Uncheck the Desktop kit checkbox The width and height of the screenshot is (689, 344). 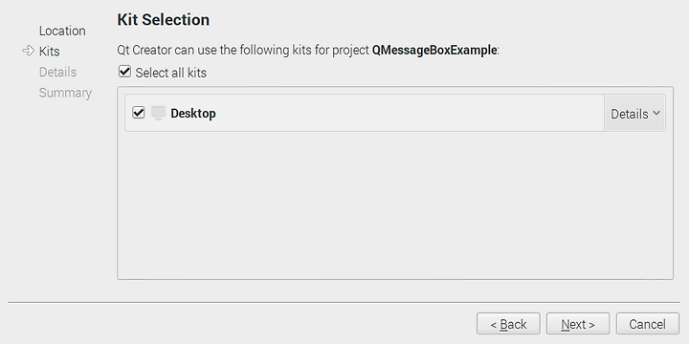139,113
